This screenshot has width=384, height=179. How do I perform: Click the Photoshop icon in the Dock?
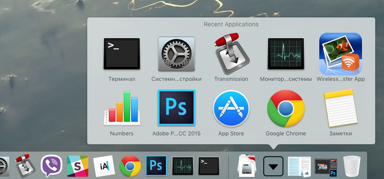coord(156,166)
